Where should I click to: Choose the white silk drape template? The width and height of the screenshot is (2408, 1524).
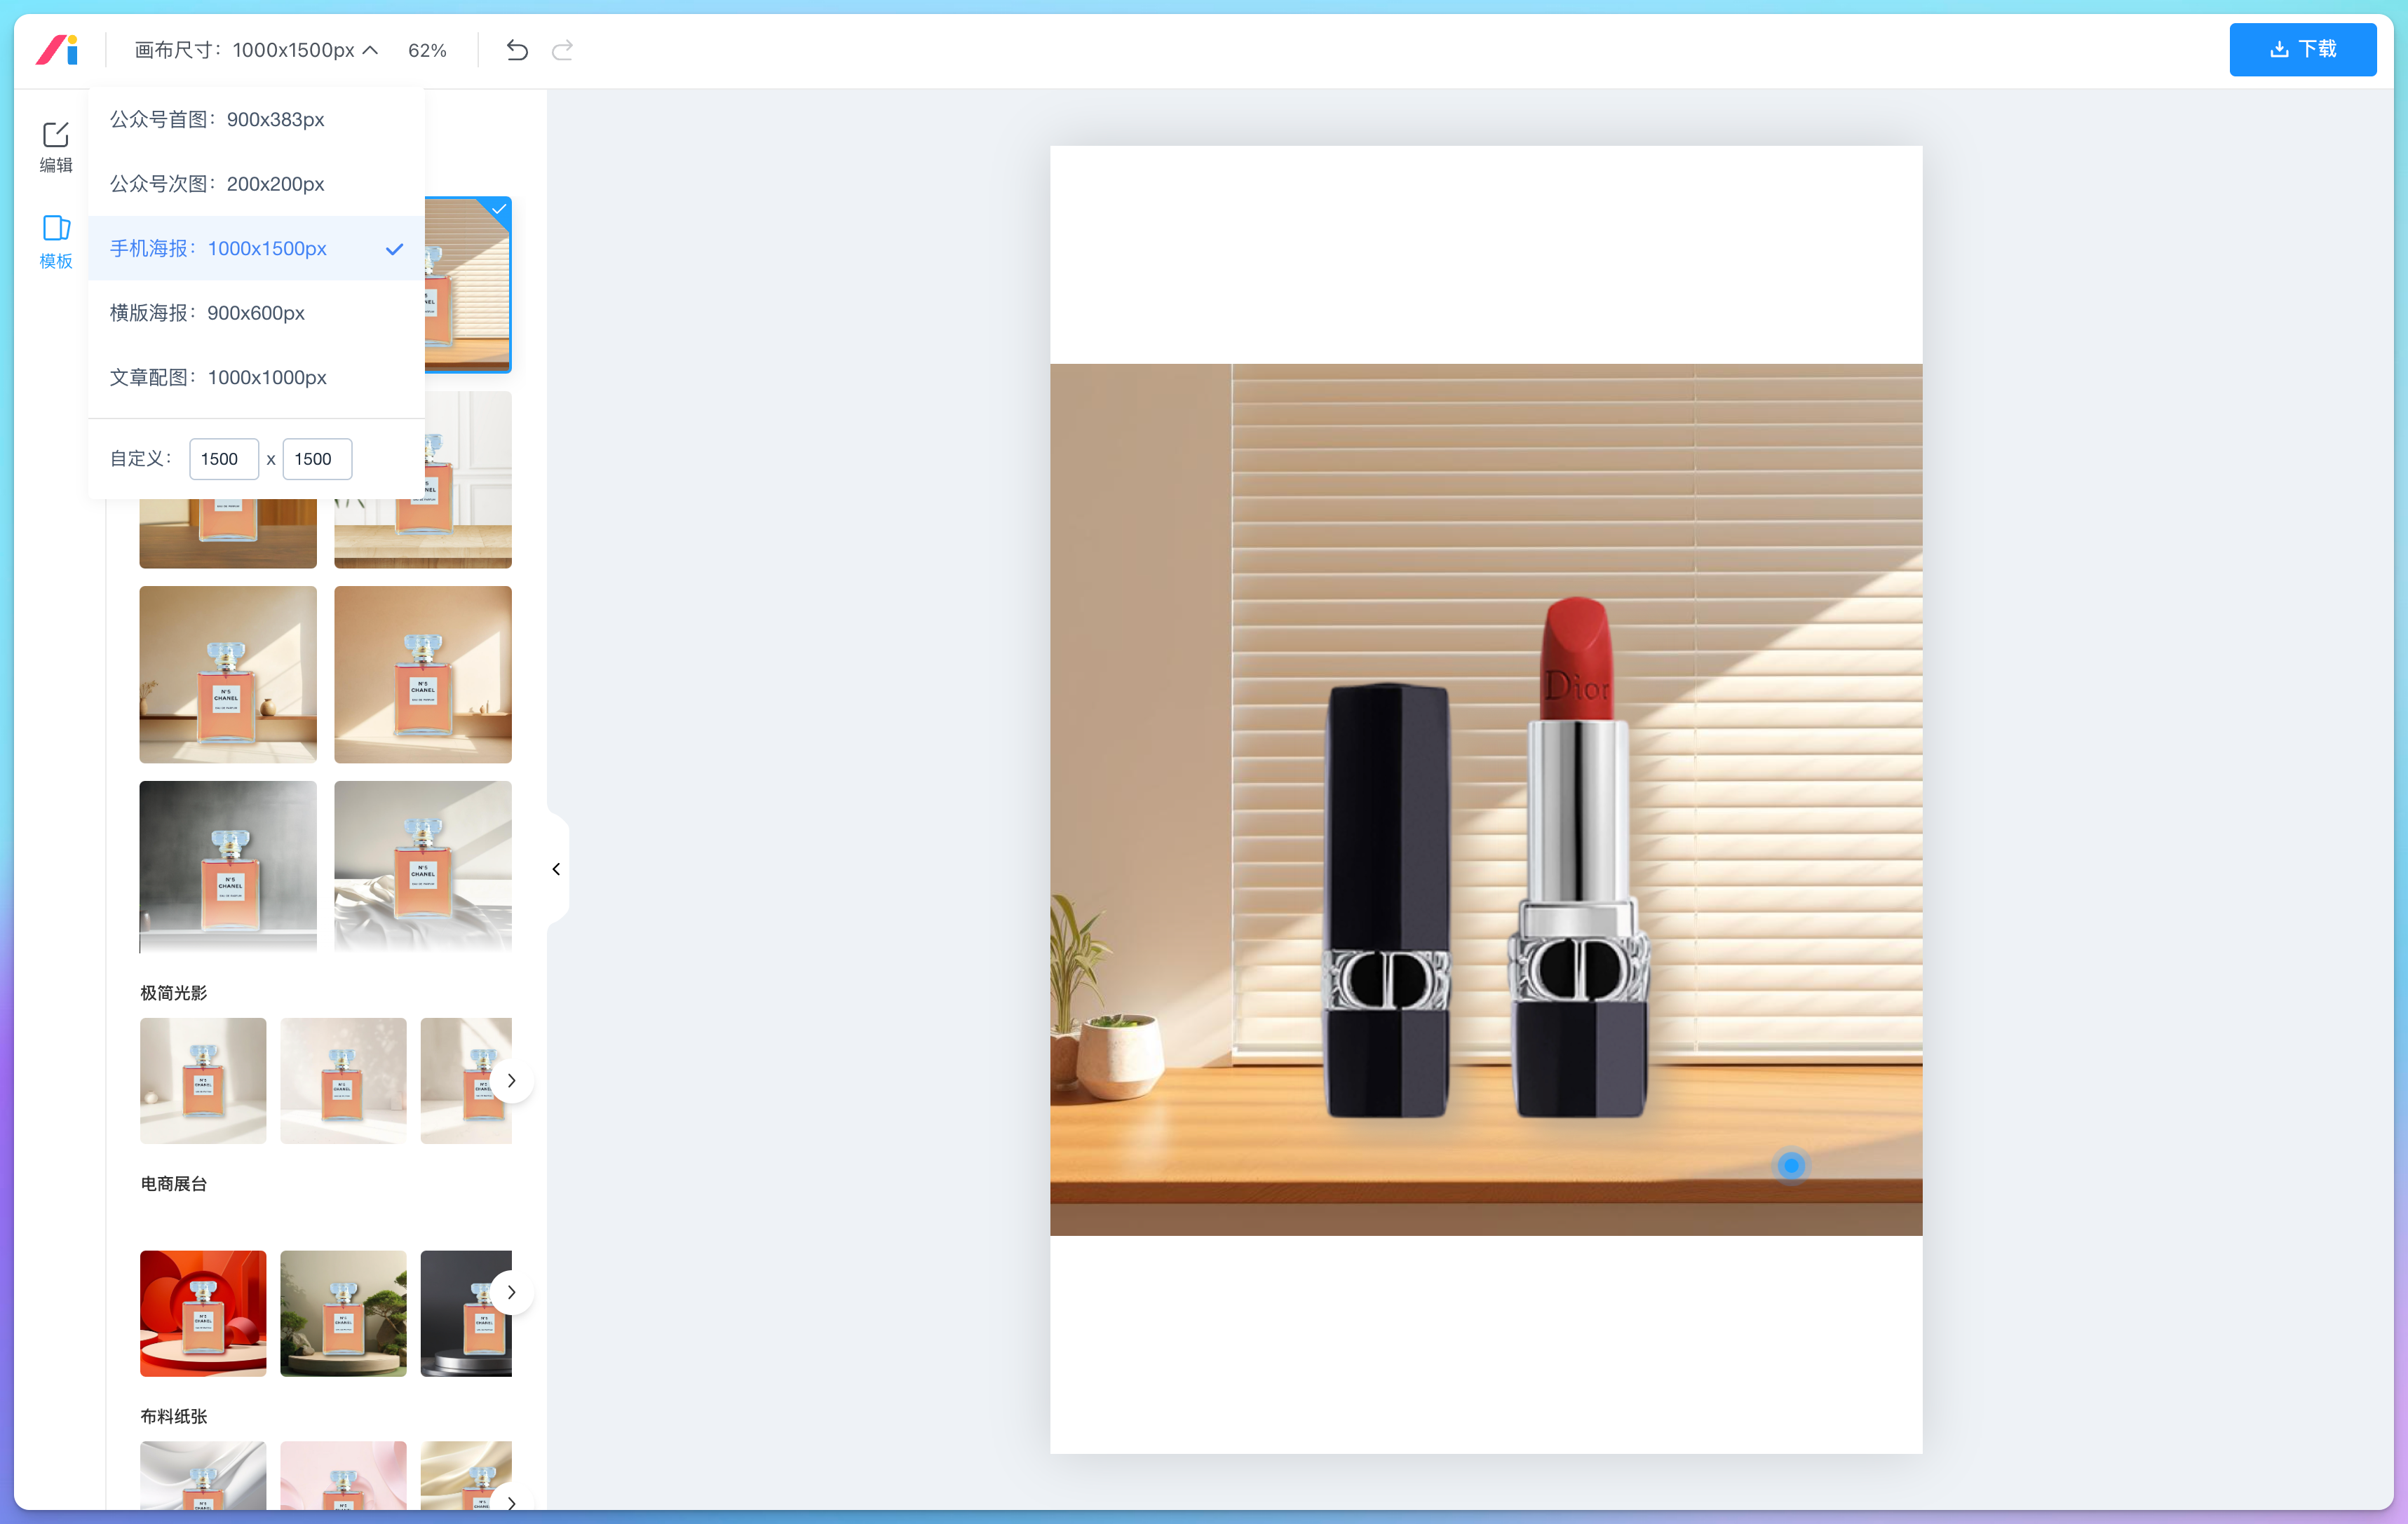pos(423,866)
